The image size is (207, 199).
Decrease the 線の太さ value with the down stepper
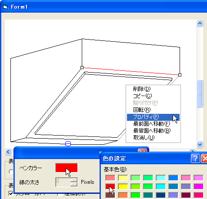point(74,184)
